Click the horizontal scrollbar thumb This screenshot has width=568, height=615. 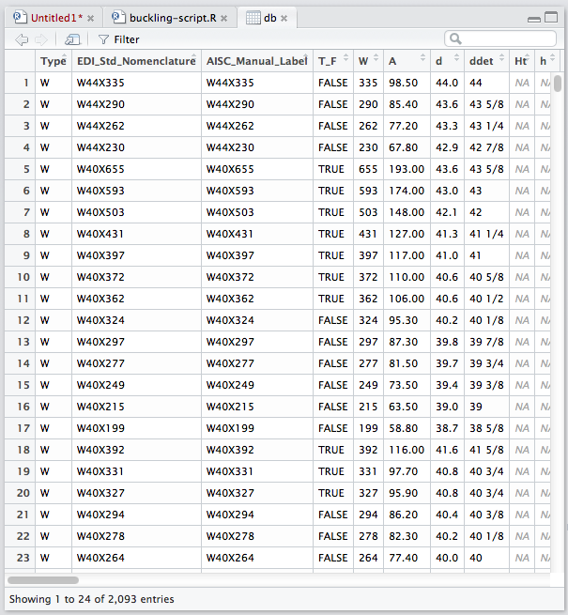43,580
